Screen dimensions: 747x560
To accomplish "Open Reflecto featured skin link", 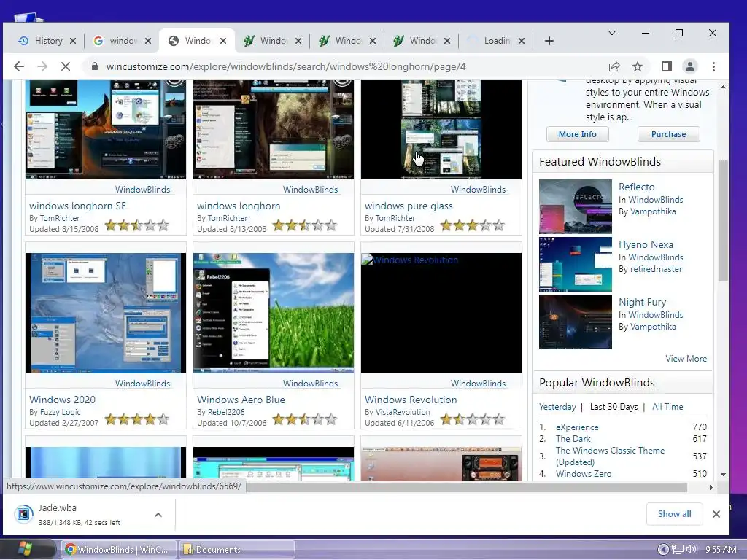I will [636, 187].
